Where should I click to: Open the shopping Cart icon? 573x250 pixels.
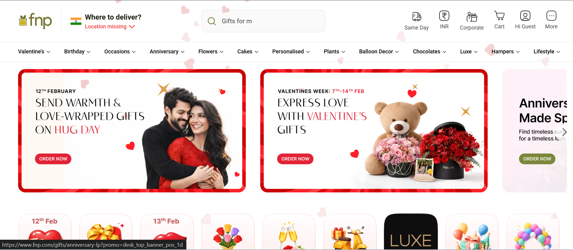click(499, 16)
